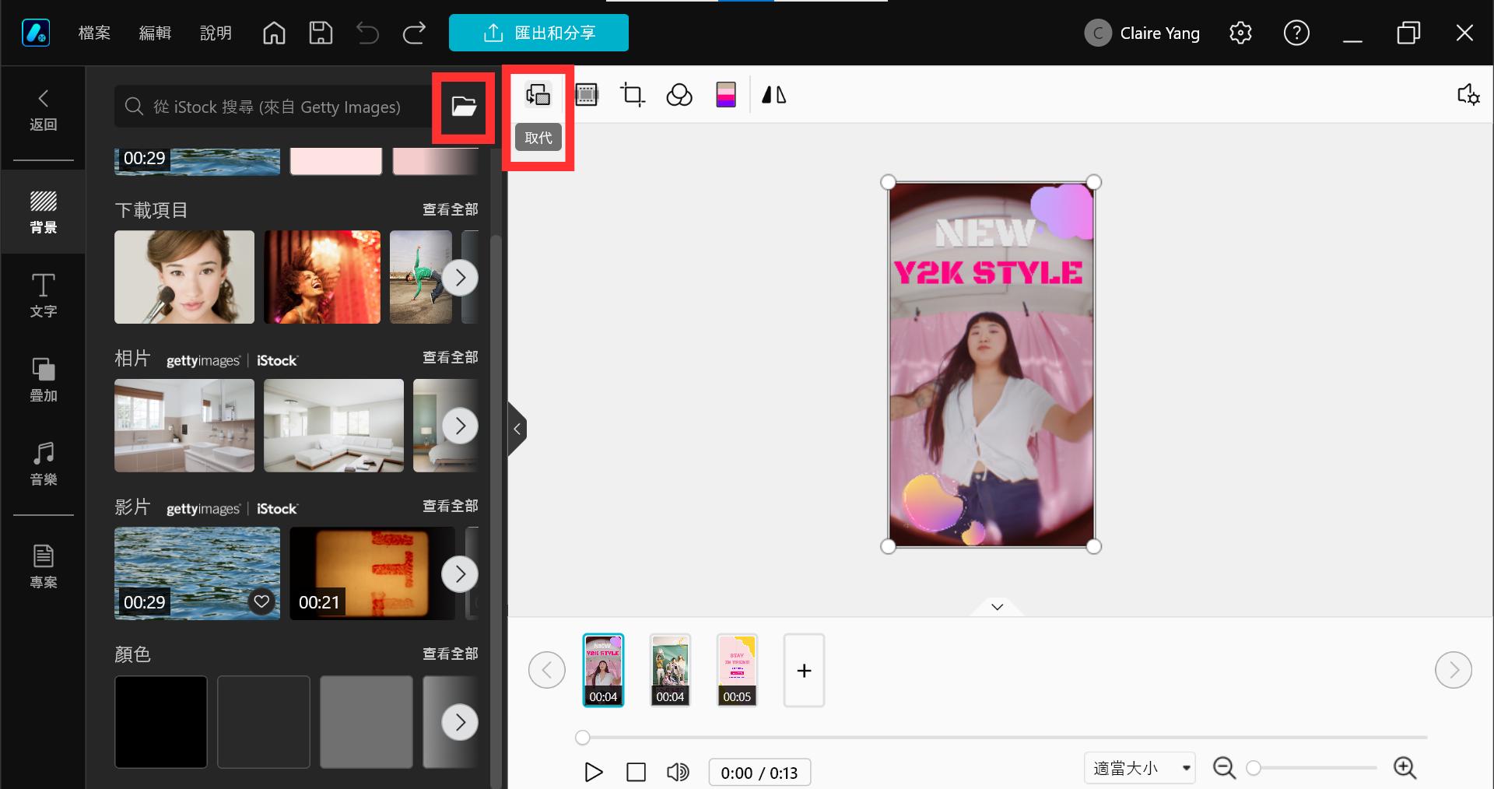Show more 下載項目 with the arrow
This screenshot has width=1494, height=789.
click(460, 277)
